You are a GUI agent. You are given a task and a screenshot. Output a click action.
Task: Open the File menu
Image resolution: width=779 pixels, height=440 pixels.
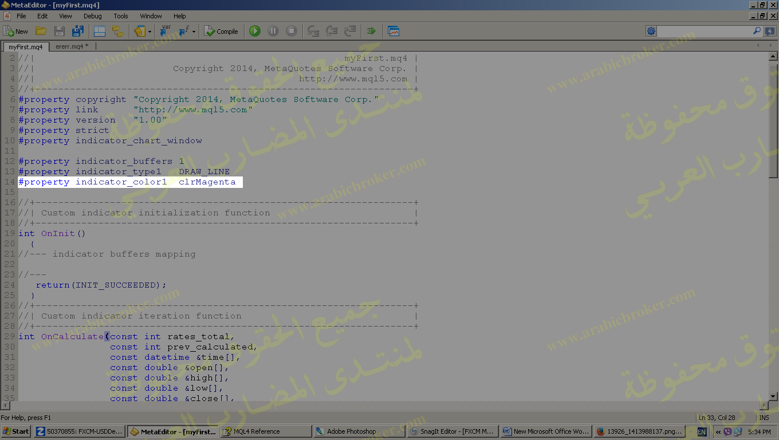[x=21, y=16]
